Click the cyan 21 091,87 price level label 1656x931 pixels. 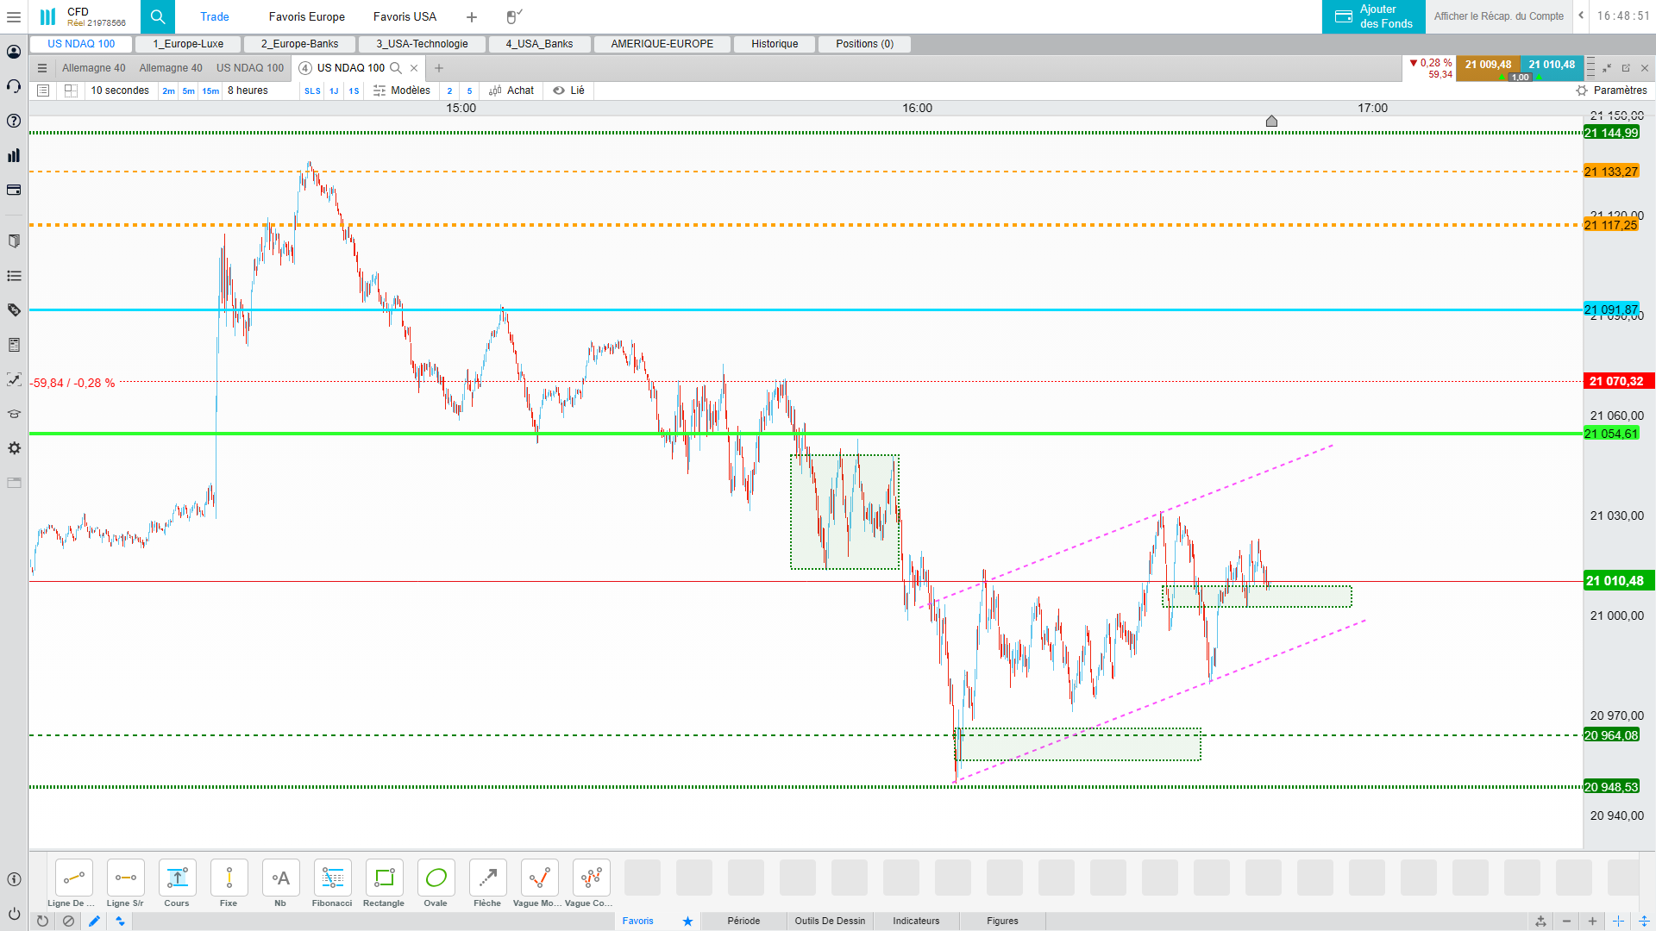point(1610,309)
